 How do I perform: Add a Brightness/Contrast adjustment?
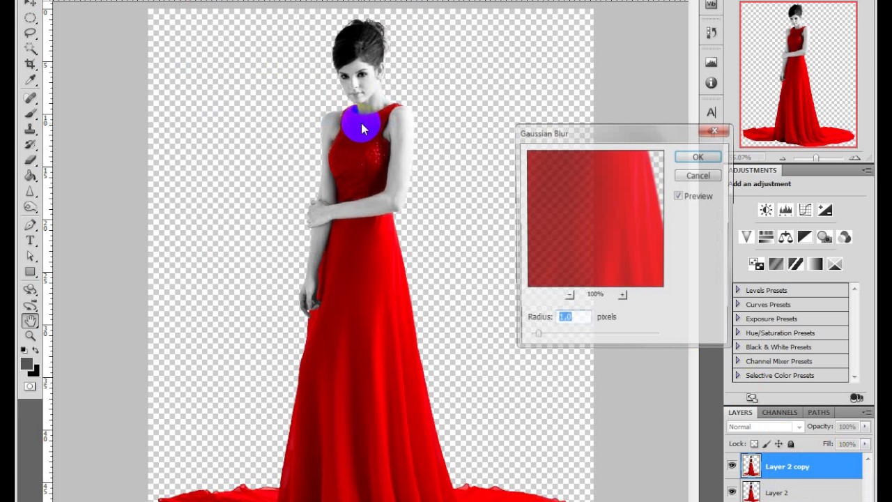[765, 210]
